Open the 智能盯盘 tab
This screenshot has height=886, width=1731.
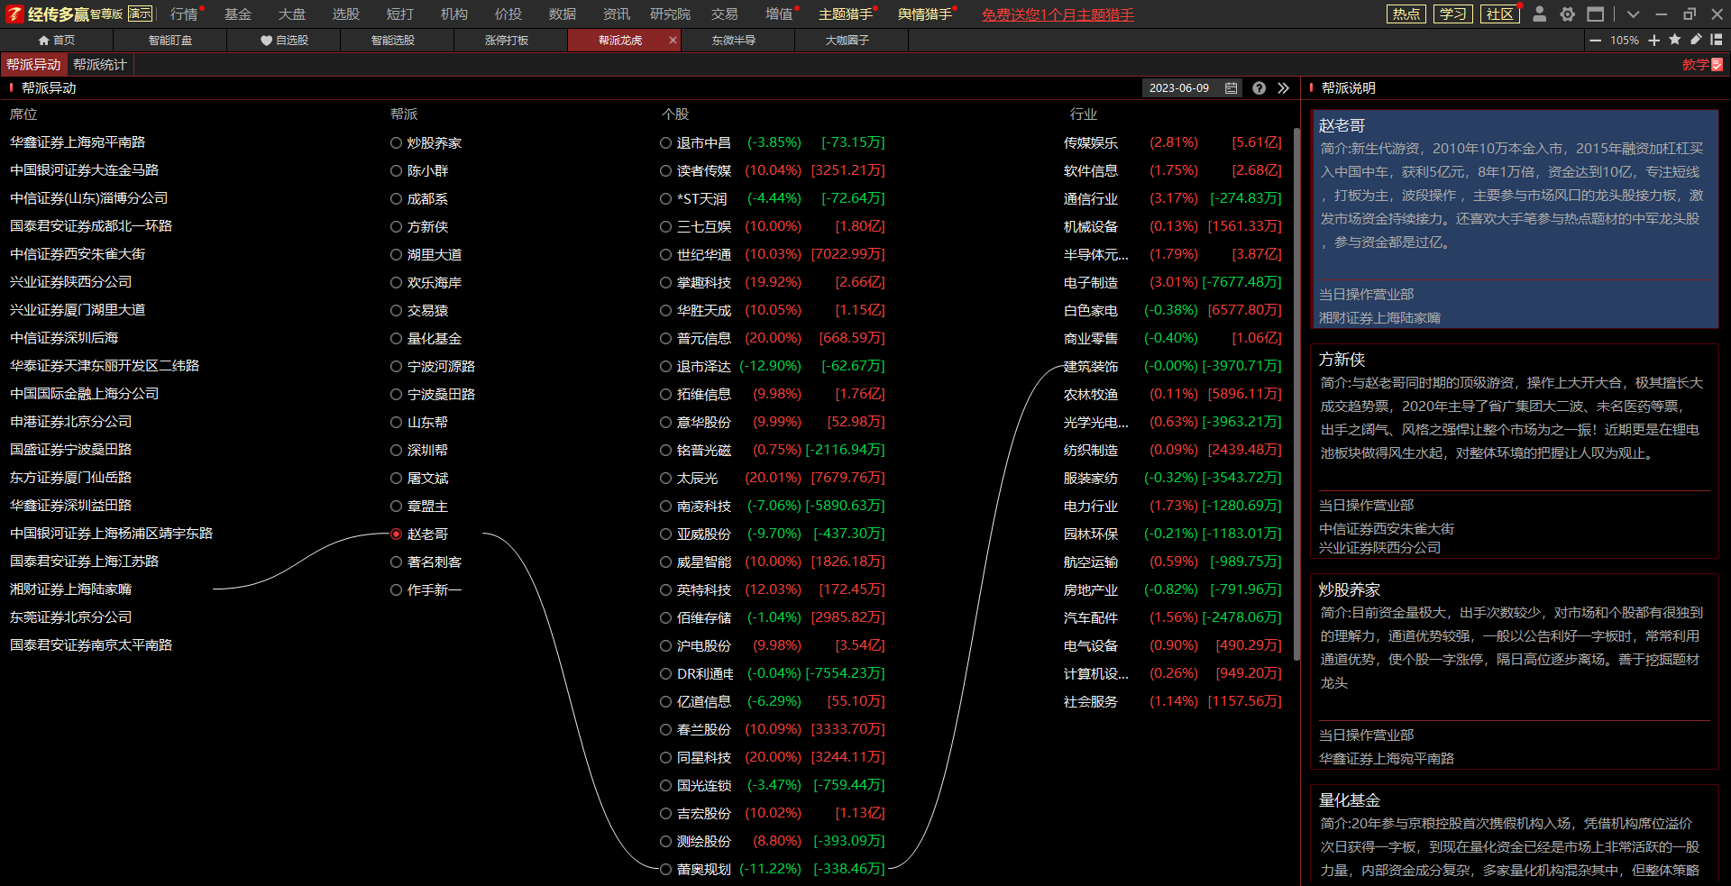pos(170,41)
